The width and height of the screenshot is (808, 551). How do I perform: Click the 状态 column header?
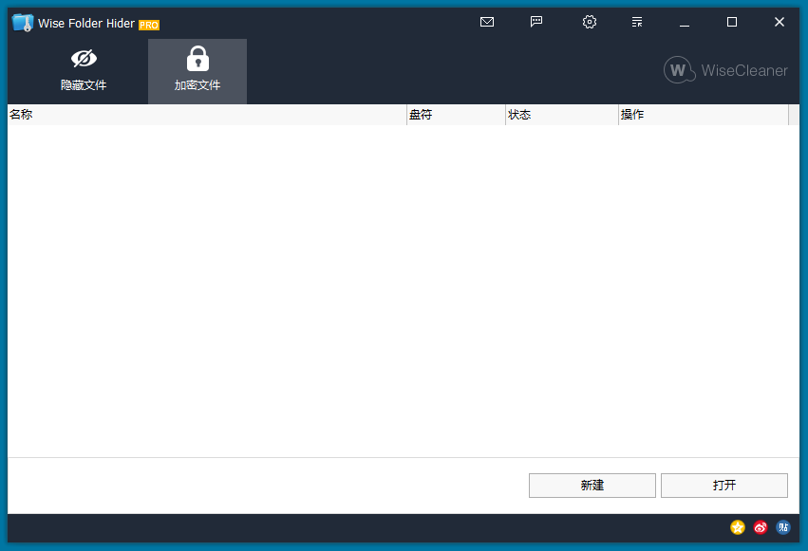click(561, 115)
